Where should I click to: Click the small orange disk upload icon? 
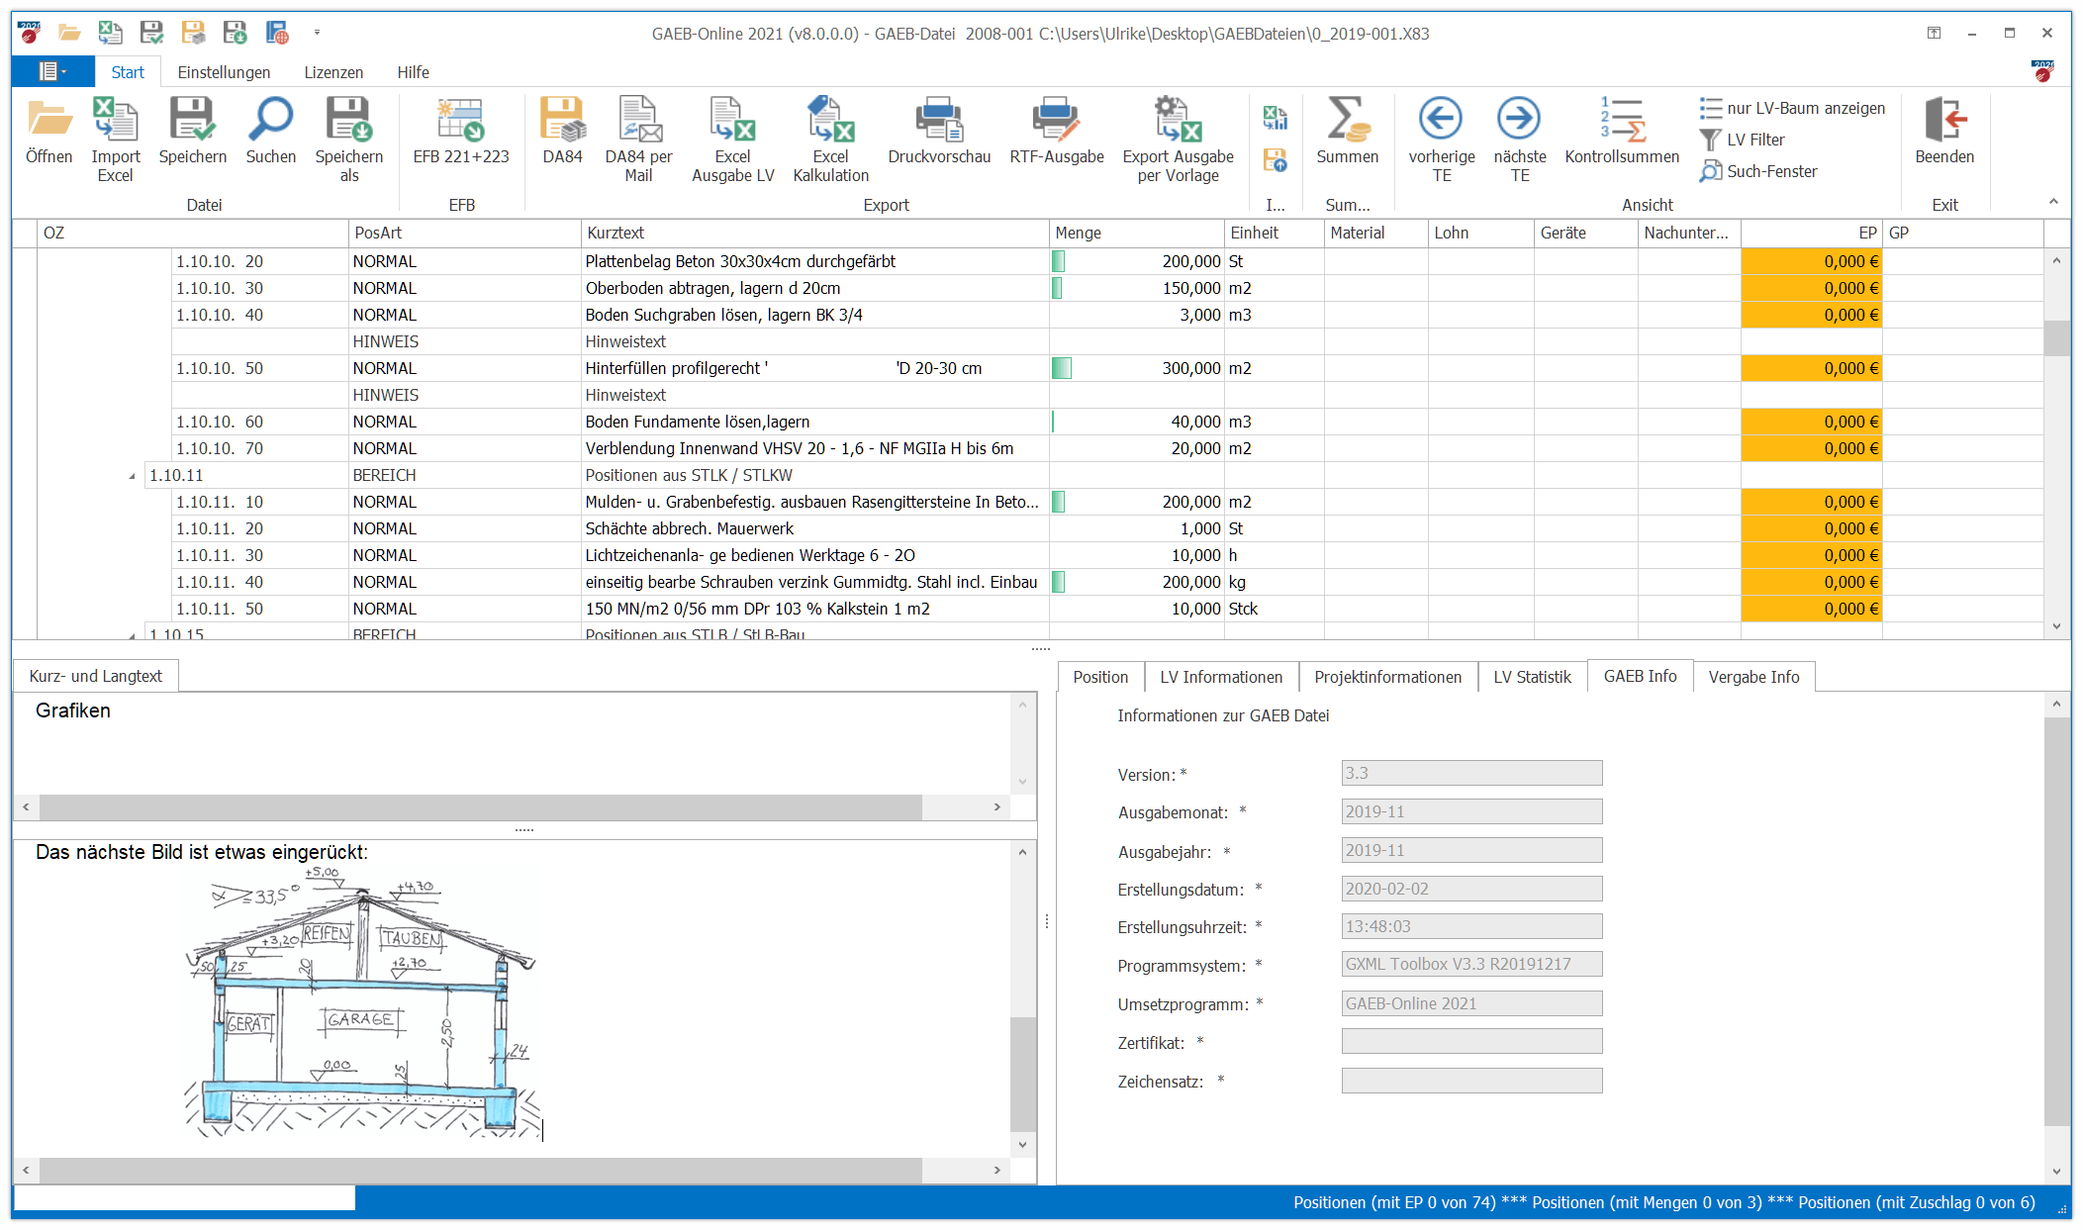(x=1275, y=159)
